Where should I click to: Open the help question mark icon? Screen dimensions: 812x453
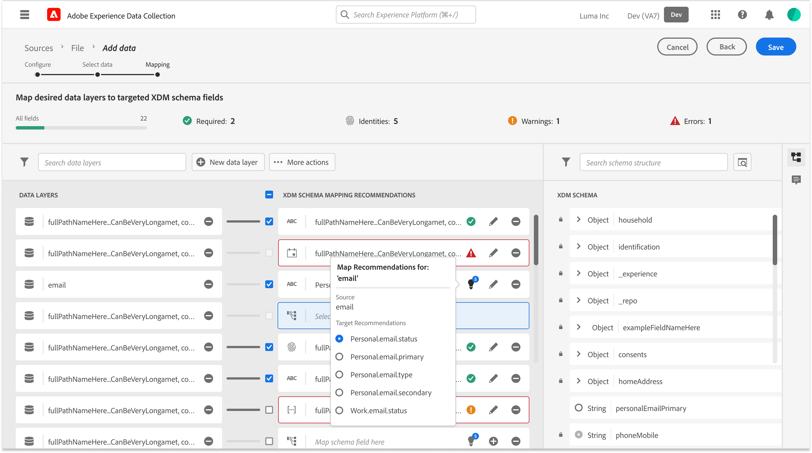[742, 15]
